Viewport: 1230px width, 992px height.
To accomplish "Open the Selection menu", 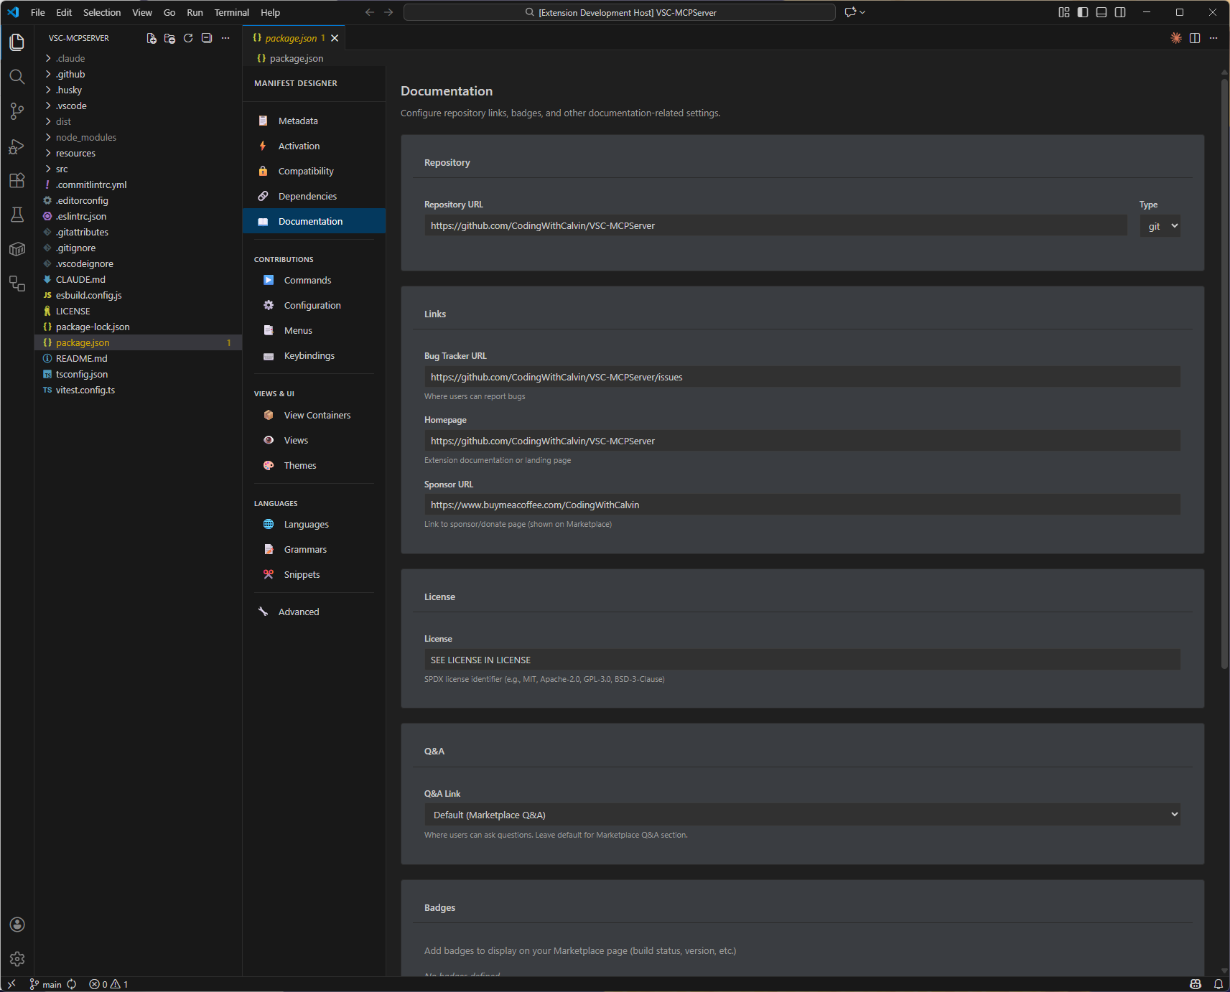I will tap(102, 12).
